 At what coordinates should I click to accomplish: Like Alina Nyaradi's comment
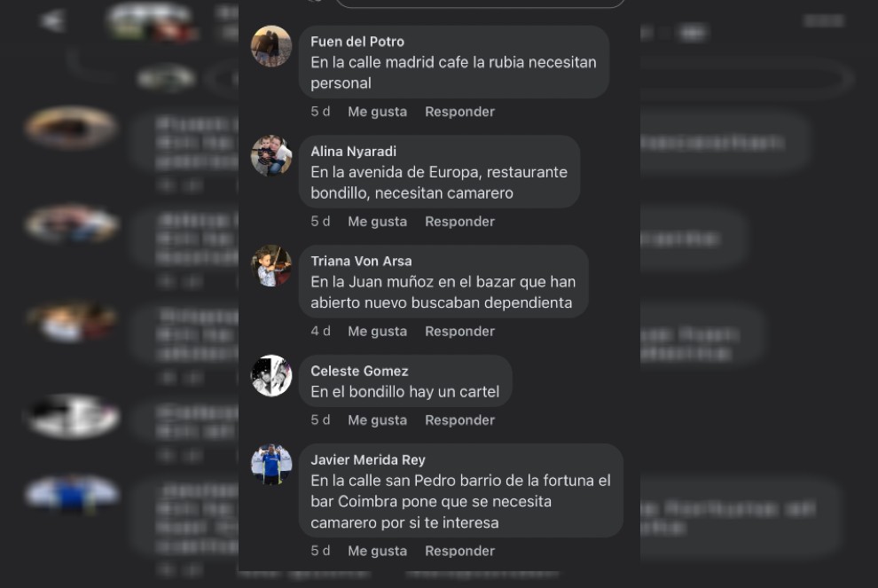[x=378, y=221]
